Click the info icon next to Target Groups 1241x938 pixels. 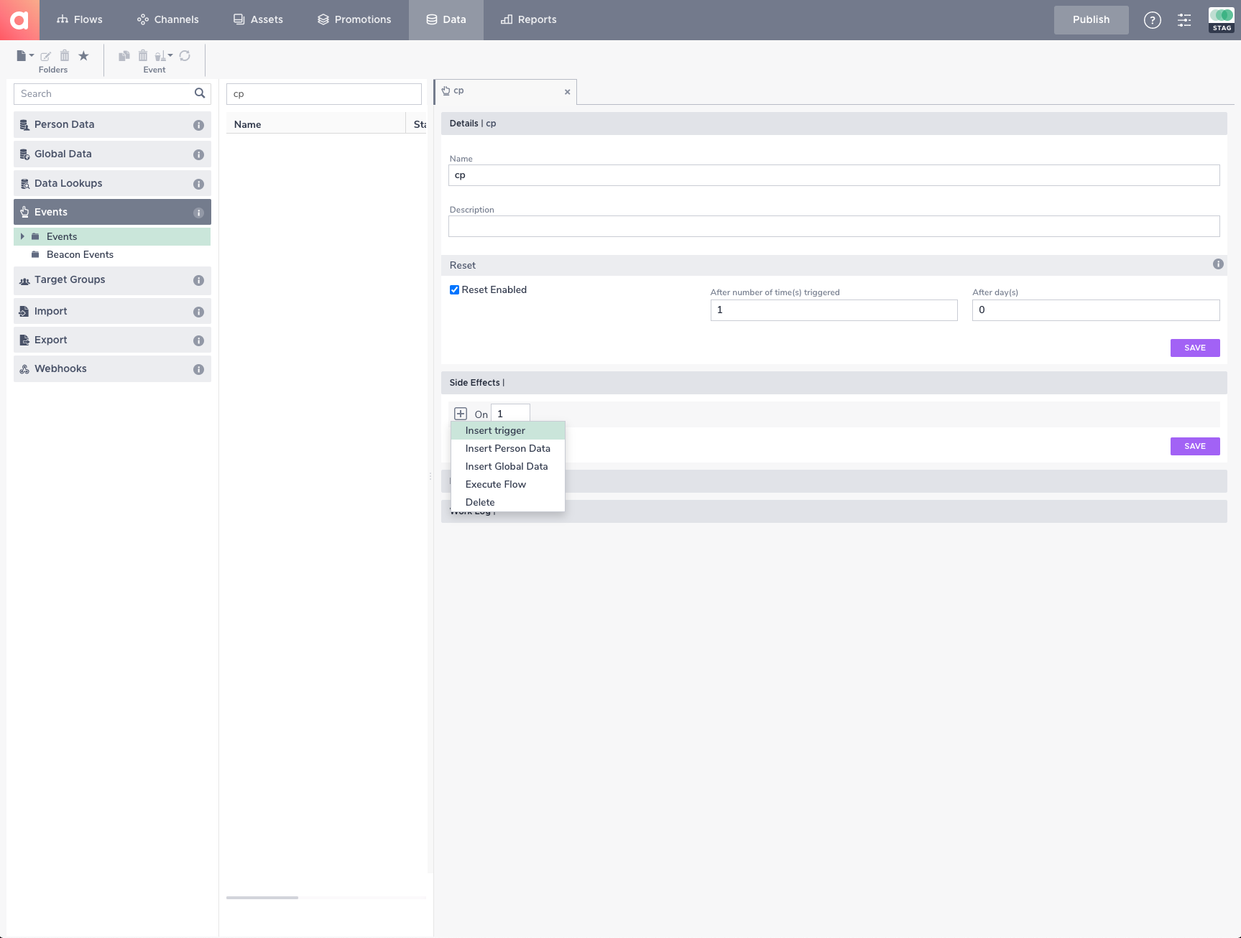198,280
